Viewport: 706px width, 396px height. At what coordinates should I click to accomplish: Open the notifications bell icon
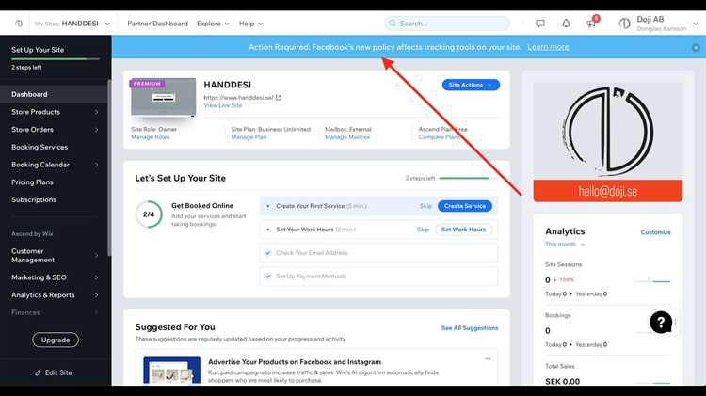coord(566,24)
